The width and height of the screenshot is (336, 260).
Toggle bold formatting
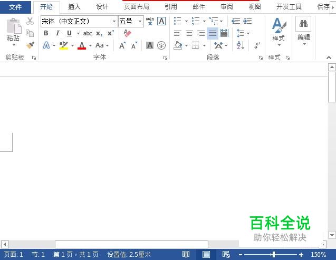46,33
